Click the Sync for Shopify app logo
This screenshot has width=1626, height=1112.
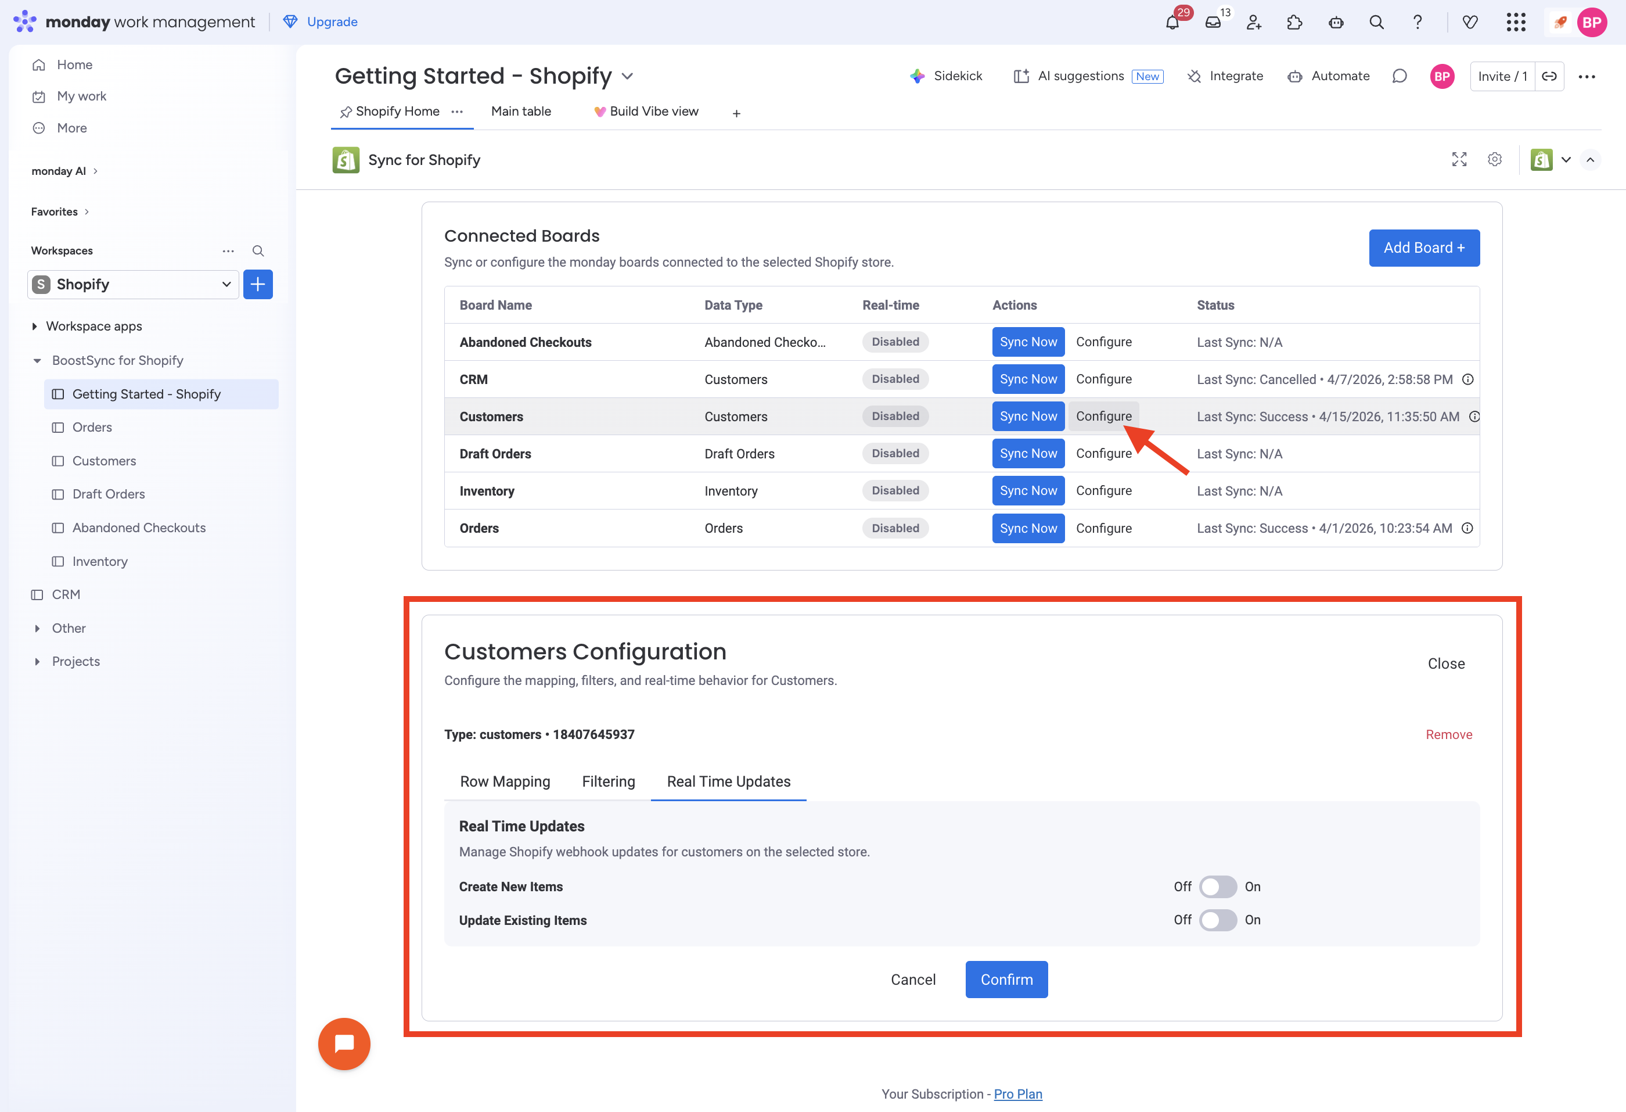pyautogui.click(x=346, y=160)
